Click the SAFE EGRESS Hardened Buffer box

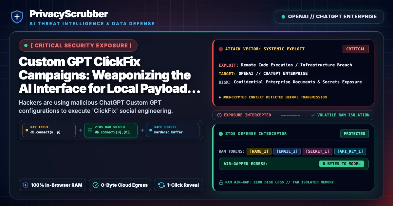click(x=172, y=130)
